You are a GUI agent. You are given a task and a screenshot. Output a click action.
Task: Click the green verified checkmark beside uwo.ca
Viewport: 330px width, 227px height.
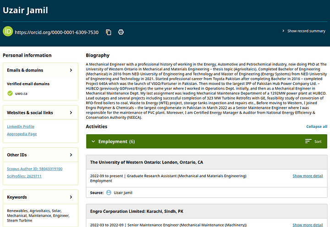click(10, 93)
